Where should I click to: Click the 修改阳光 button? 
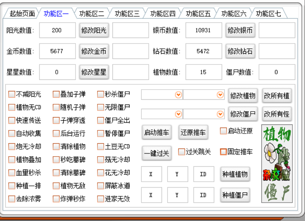pyautogui.click(x=94, y=30)
